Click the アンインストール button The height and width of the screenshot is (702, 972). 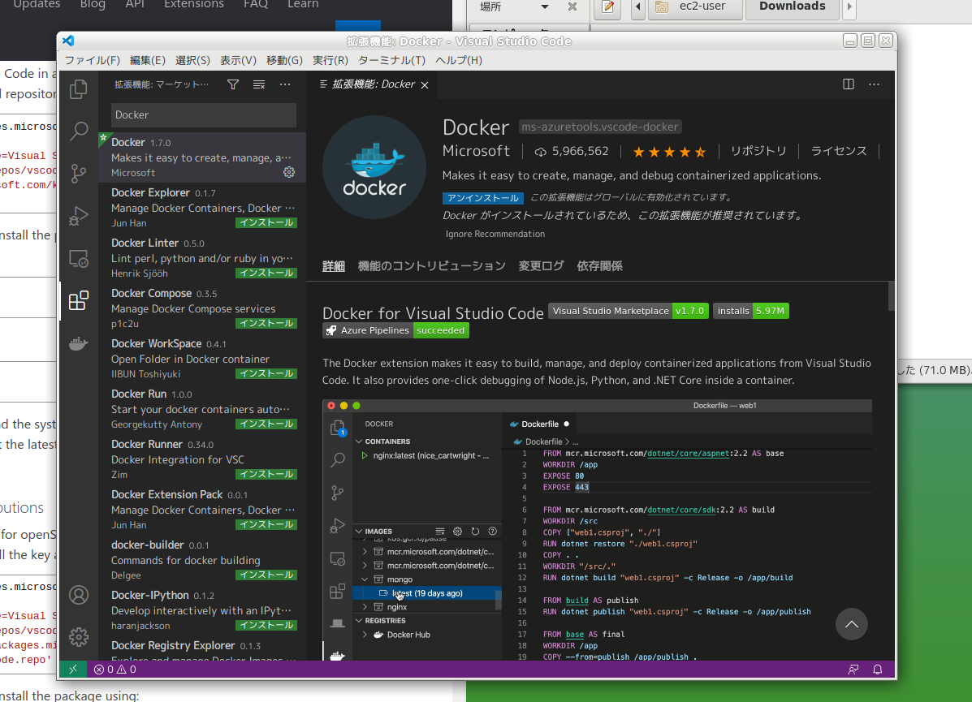(483, 198)
